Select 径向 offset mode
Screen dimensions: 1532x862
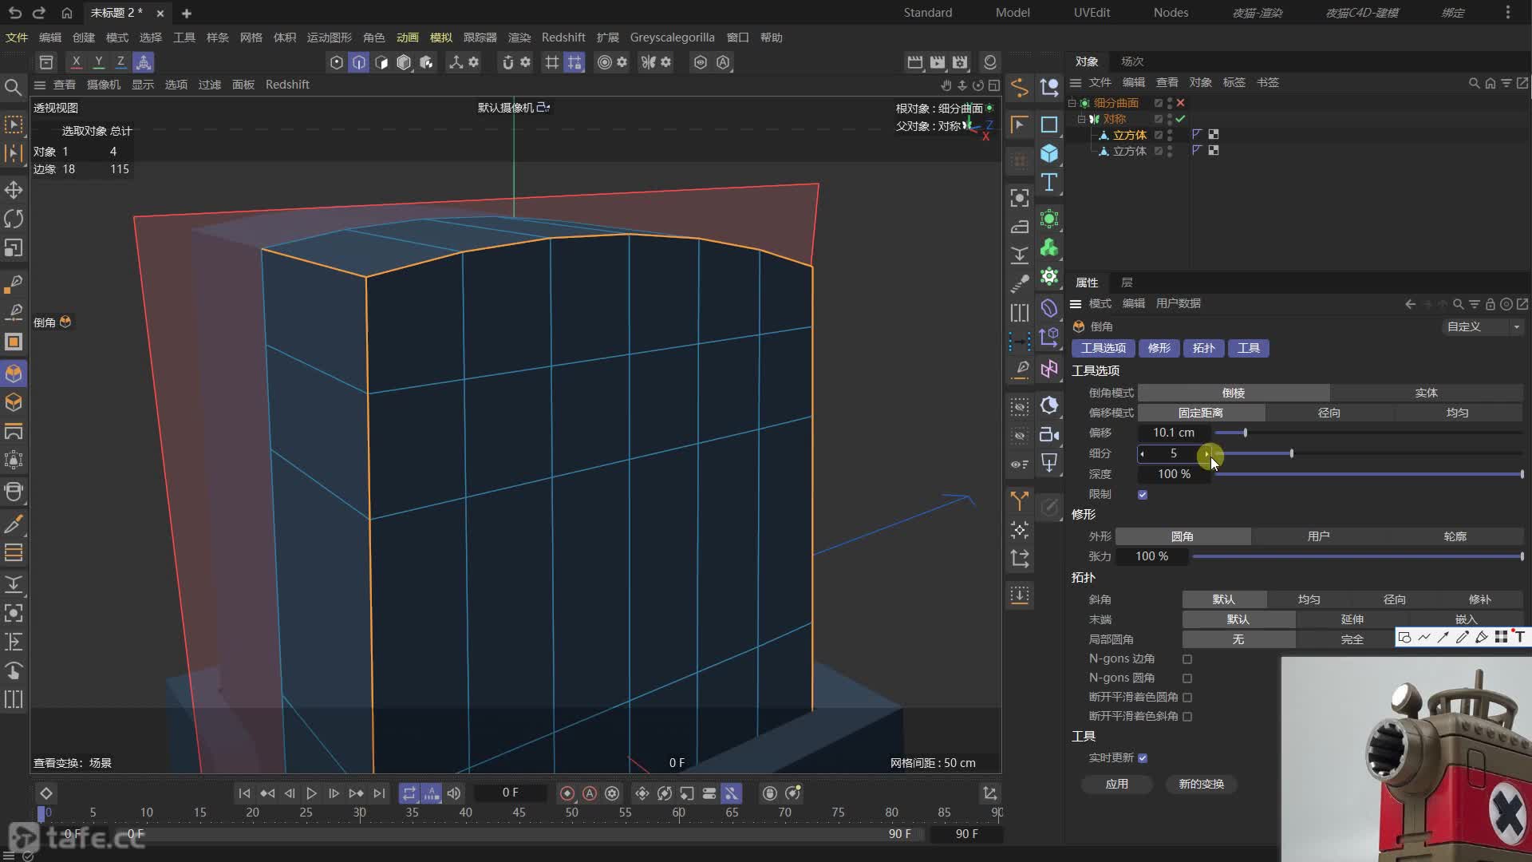pos(1329,413)
